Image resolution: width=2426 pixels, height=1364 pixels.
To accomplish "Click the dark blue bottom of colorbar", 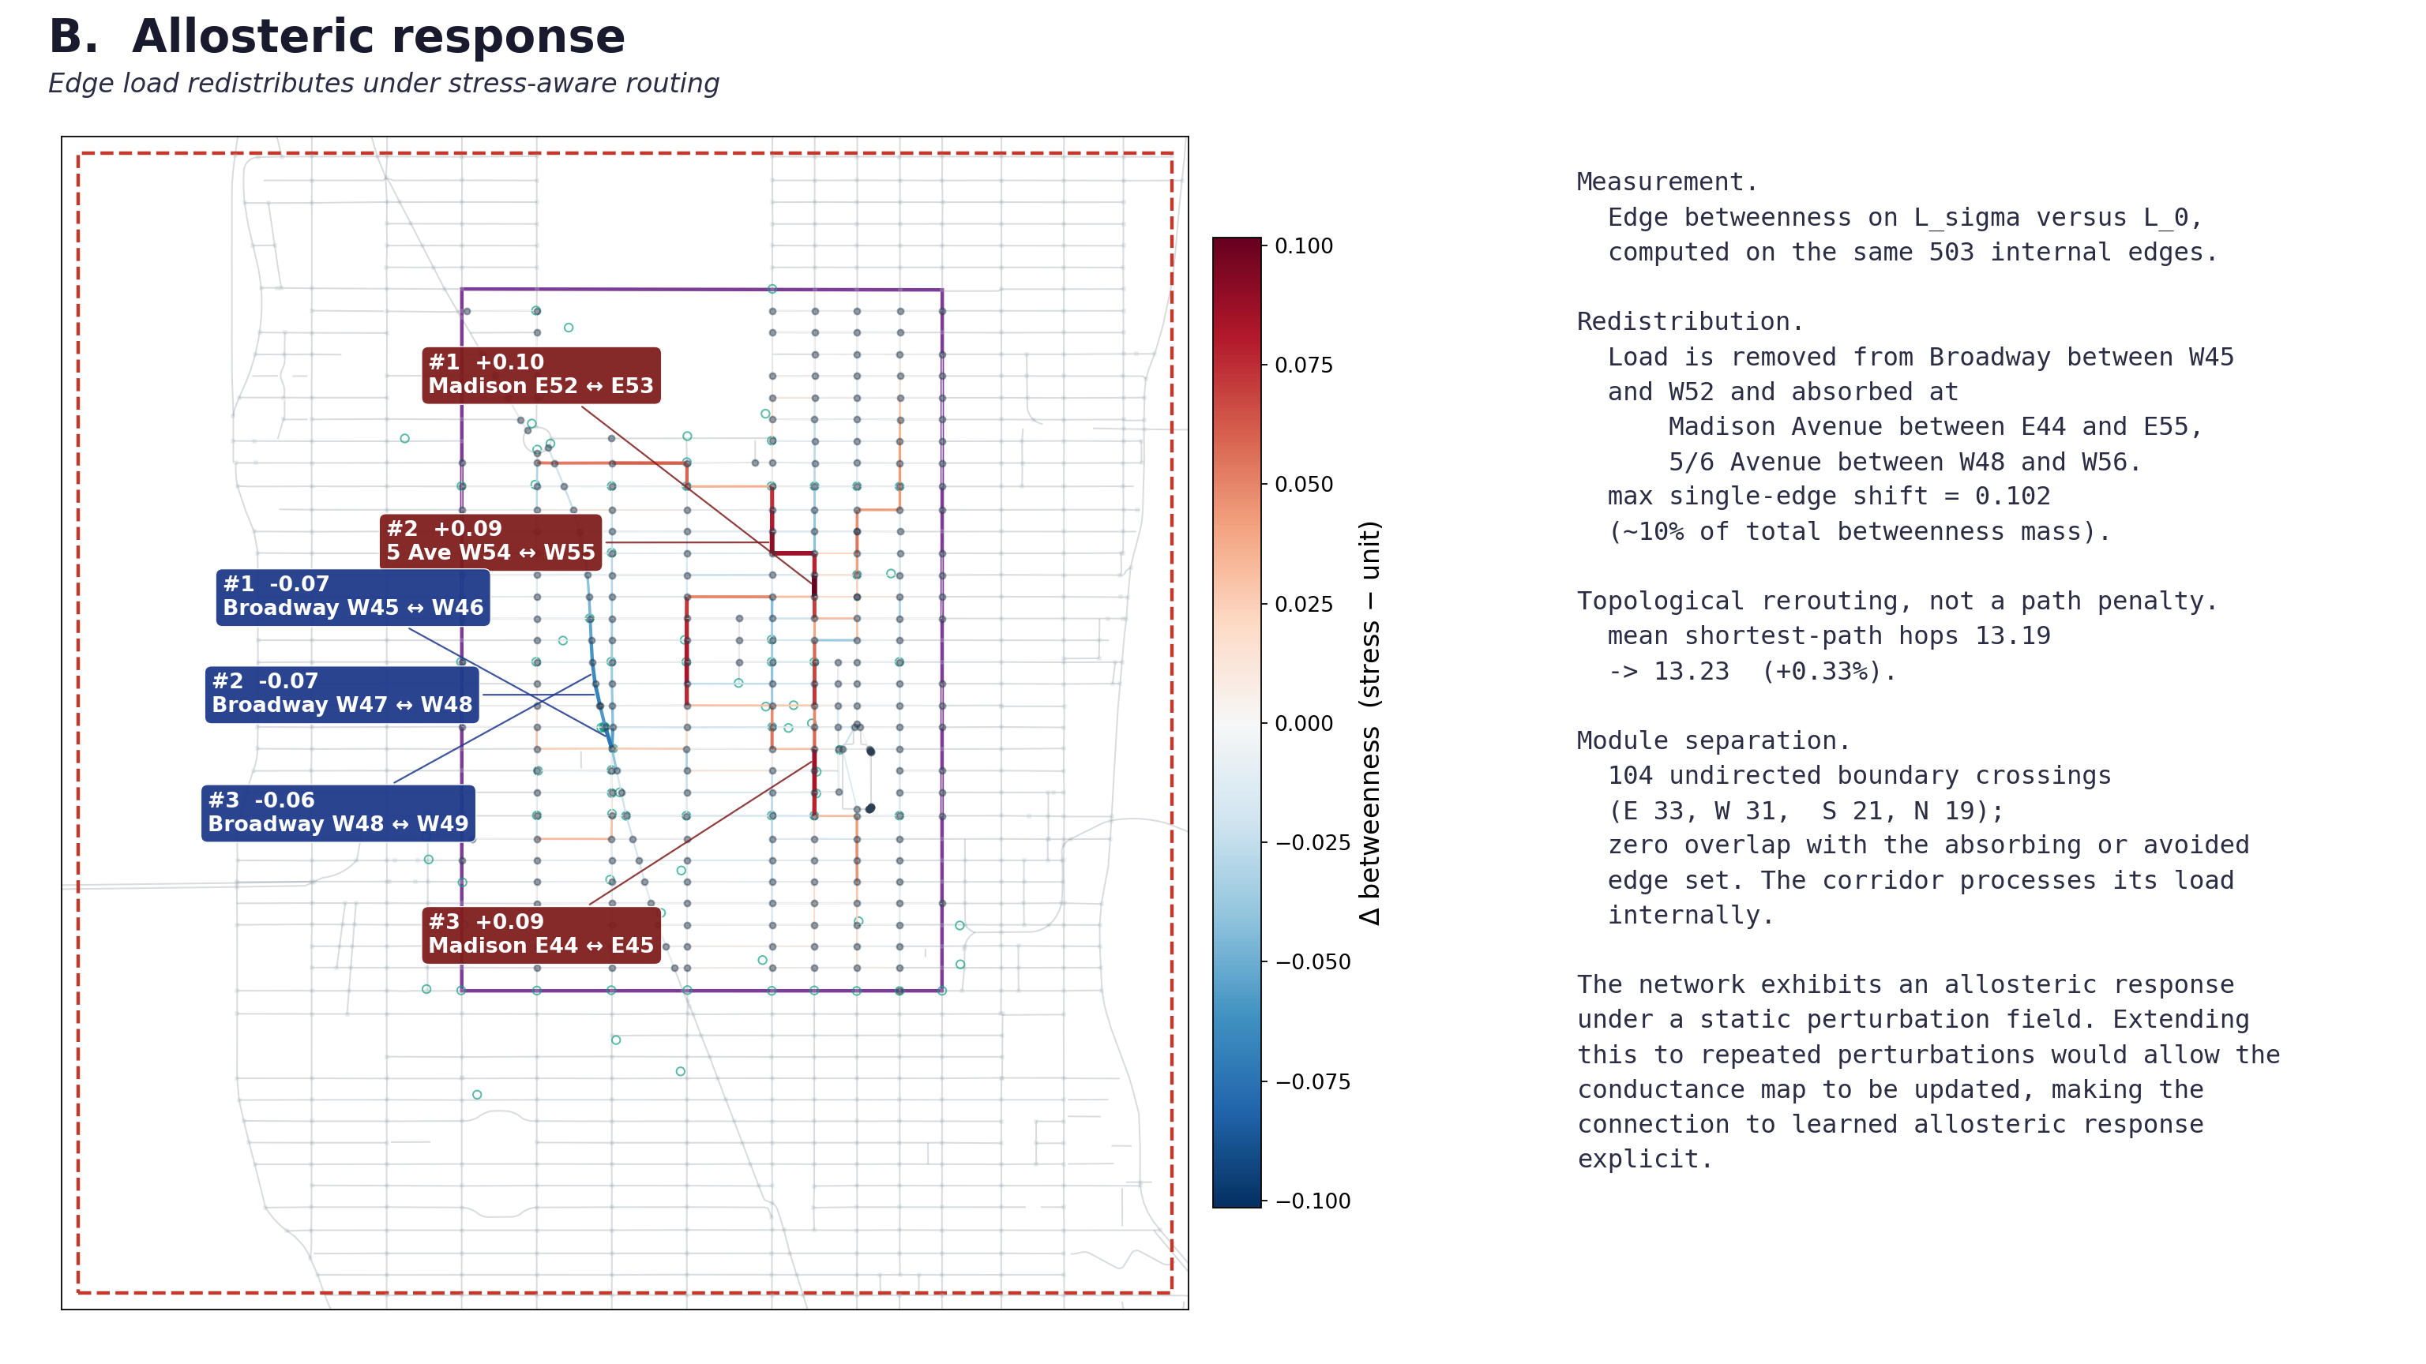I will pos(1237,1192).
